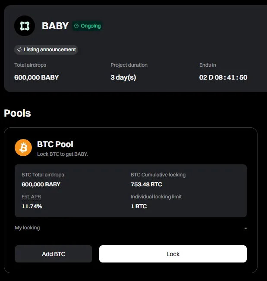Click the BTC Total airdrops label
Image resolution: width=267 pixels, height=281 pixels.
[x=43, y=175]
